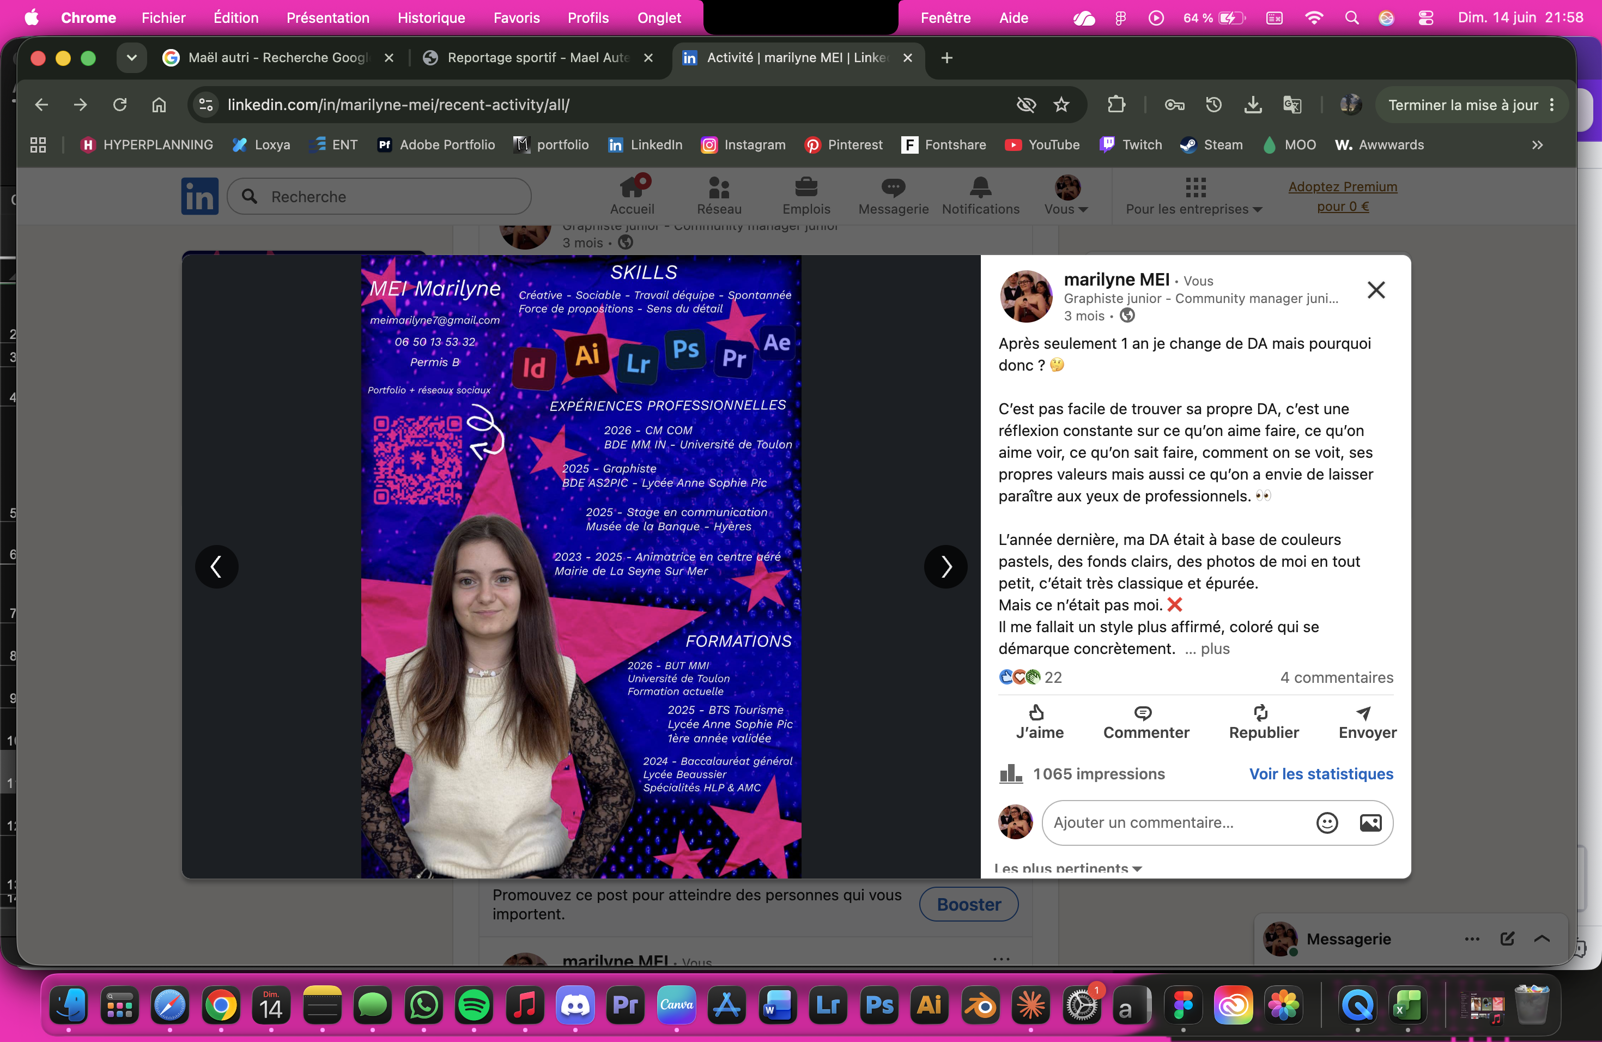Switch to Maël autri Google search tab
The width and height of the screenshot is (1602, 1042).
pos(278,58)
